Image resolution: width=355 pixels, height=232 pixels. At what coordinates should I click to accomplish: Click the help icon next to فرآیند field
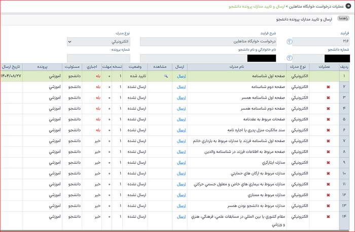[290, 41]
